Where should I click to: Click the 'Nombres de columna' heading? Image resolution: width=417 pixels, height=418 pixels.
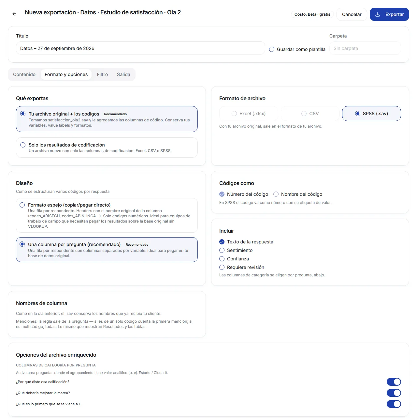pyautogui.click(x=42, y=303)
